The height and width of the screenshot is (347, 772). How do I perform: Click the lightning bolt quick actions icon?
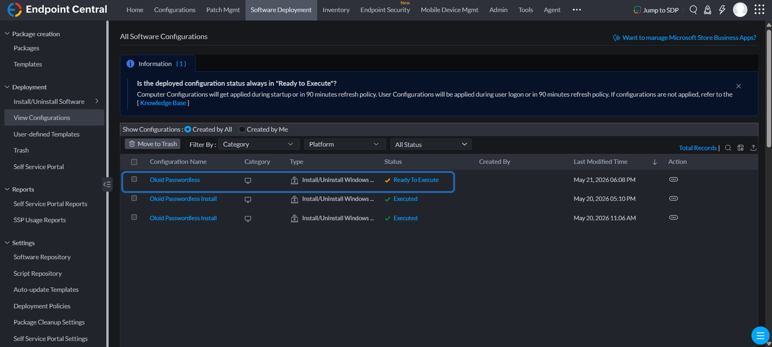pyautogui.click(x=722, y=10)
